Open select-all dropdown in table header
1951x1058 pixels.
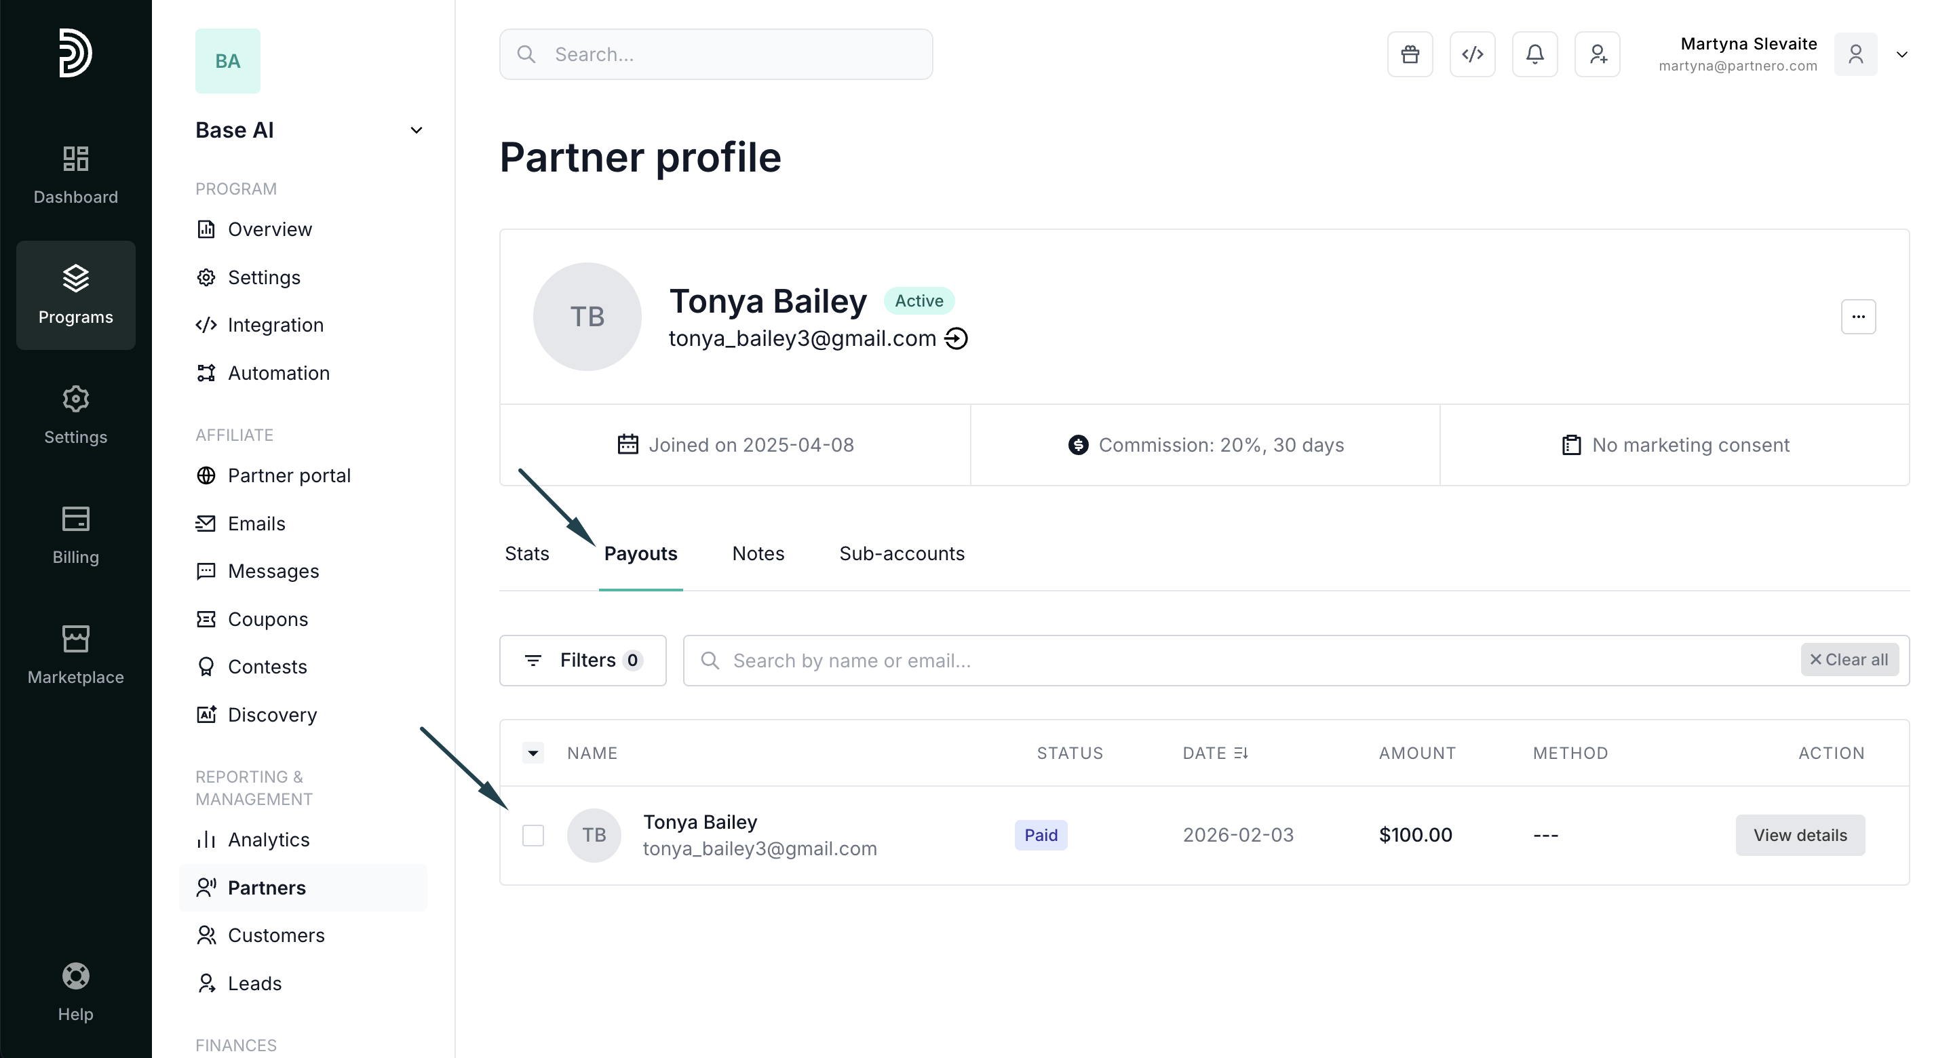click(x=533, y=753)
